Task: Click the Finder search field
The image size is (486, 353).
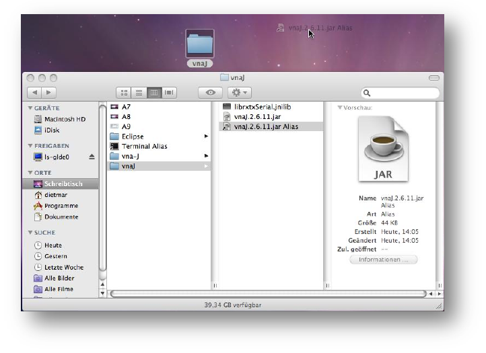Action: point(400,93)
